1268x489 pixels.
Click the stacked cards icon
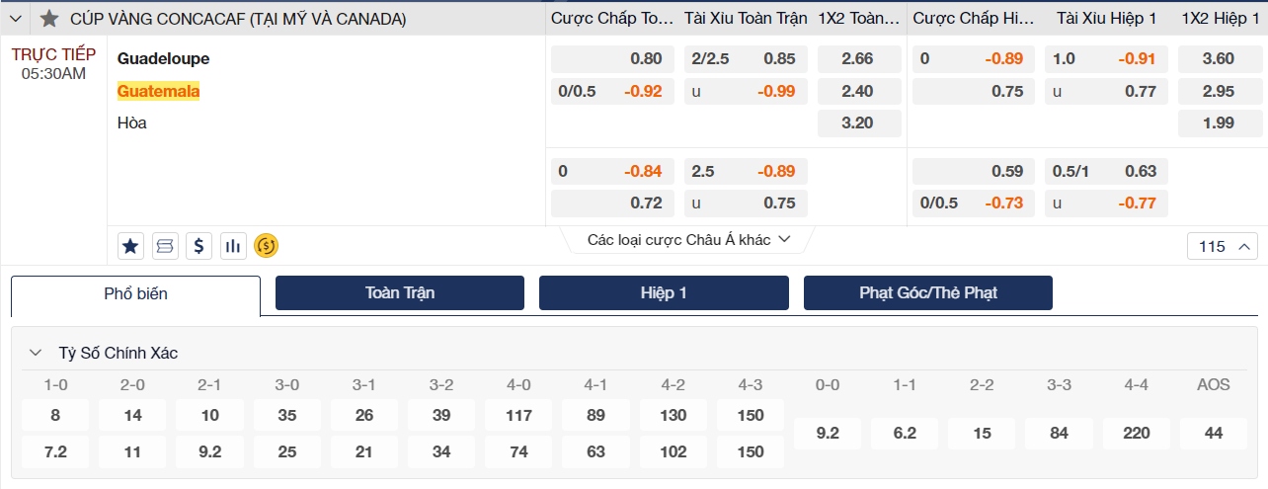click(164, 246)
